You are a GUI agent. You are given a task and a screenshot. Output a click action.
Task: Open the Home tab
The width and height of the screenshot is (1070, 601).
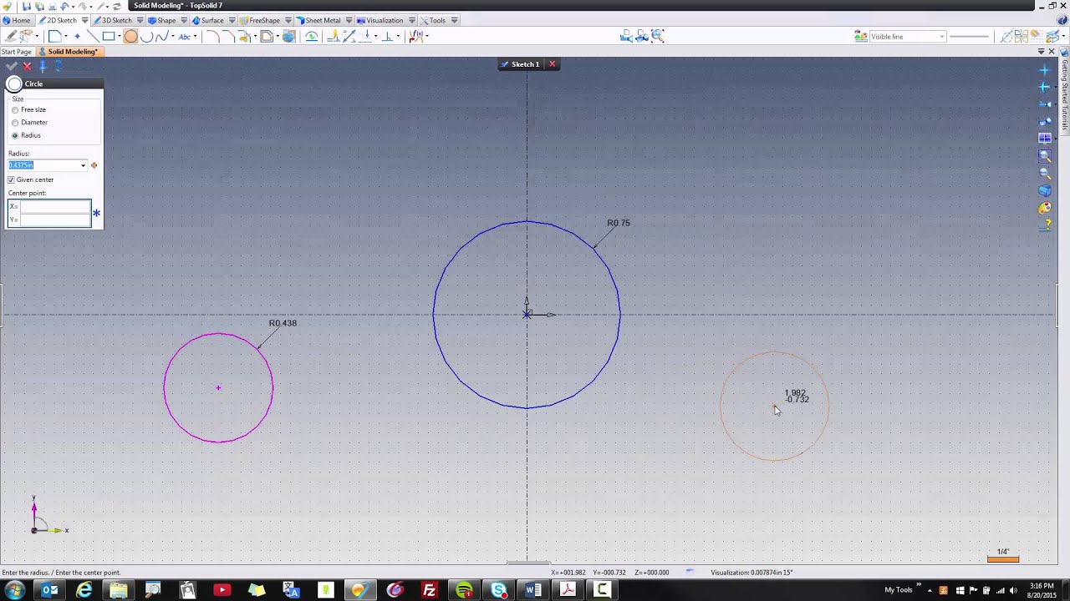pyautogui.click(x=17, y=20)
